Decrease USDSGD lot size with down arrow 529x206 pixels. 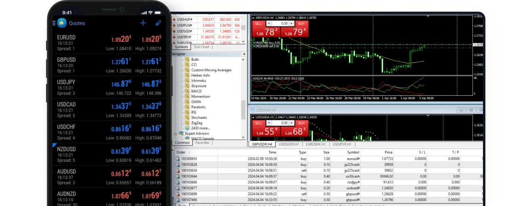coord(269,123)
